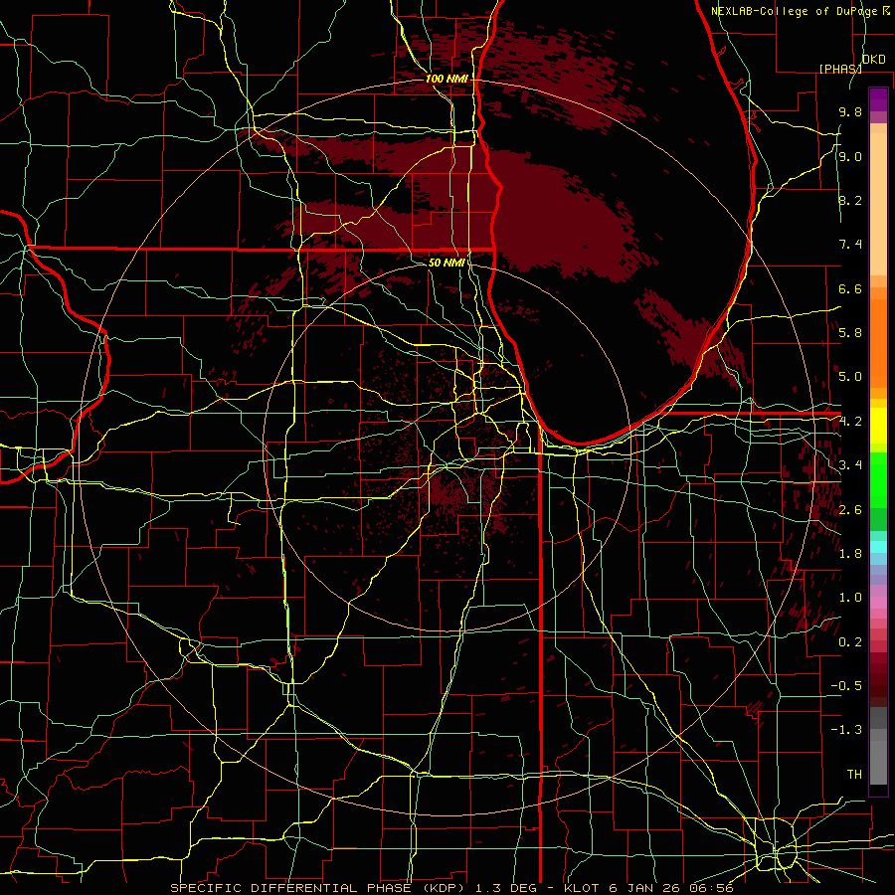This screenshot has width=895, height=895.
Task: Click the 6.6 color scale value
Action: (x=850, y=289)
